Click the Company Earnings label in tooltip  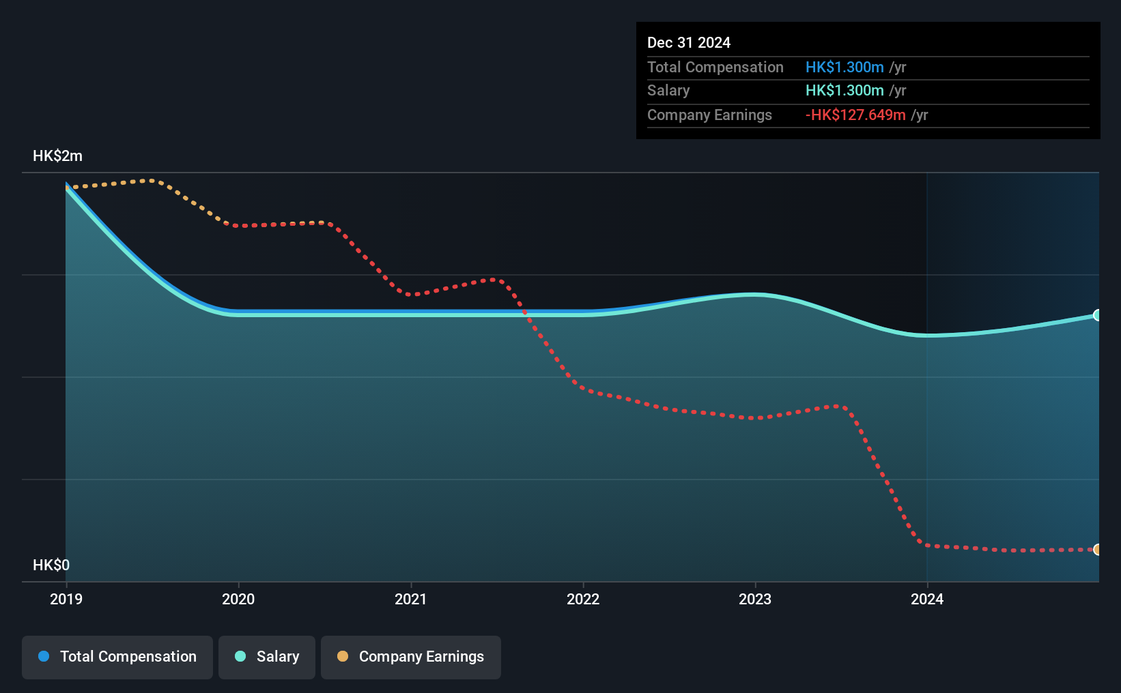(709, 115)
